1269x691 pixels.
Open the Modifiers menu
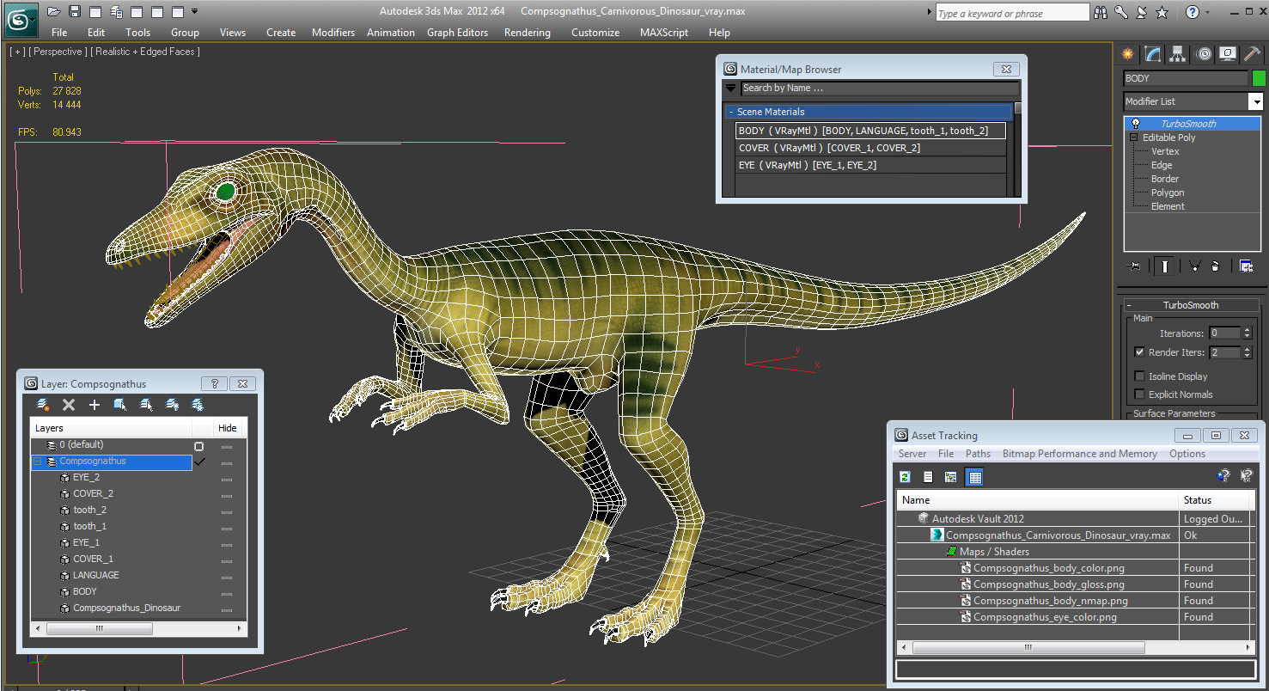pos(333,33)
